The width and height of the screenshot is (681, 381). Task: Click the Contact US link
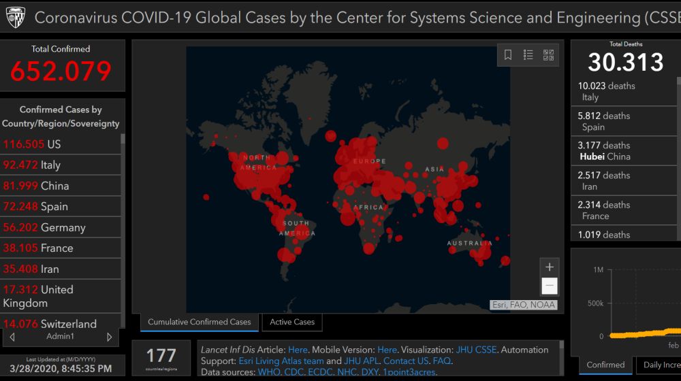point(406,361)
